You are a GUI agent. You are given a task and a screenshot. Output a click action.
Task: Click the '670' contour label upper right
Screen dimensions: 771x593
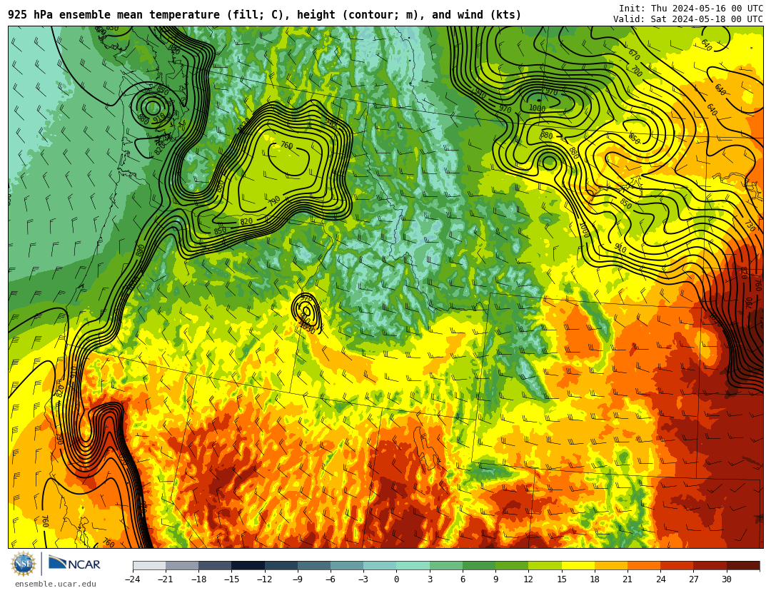click(x=634, y=54)
